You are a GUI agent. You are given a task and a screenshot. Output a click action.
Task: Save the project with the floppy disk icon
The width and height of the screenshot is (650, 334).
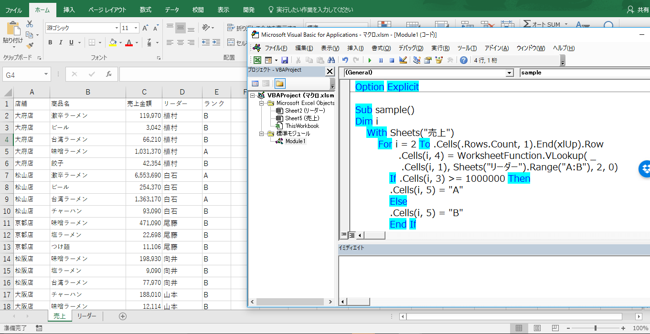(285, 60)
